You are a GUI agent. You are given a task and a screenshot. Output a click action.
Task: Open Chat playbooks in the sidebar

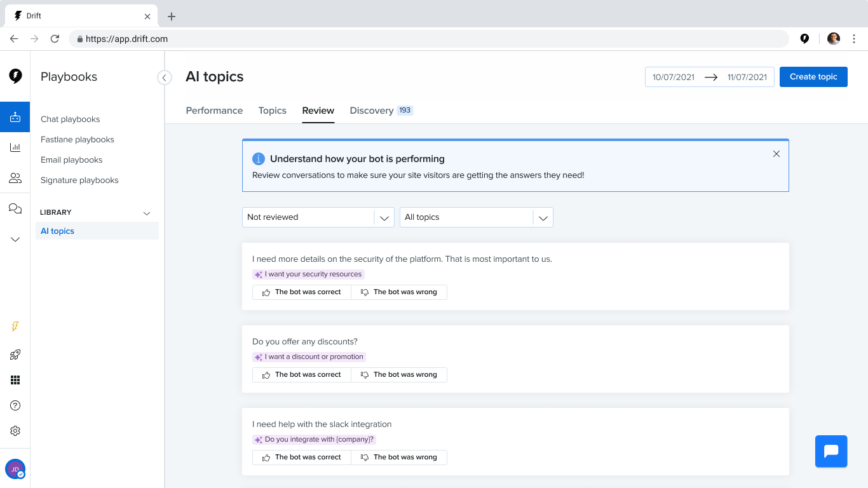point(71,119)
